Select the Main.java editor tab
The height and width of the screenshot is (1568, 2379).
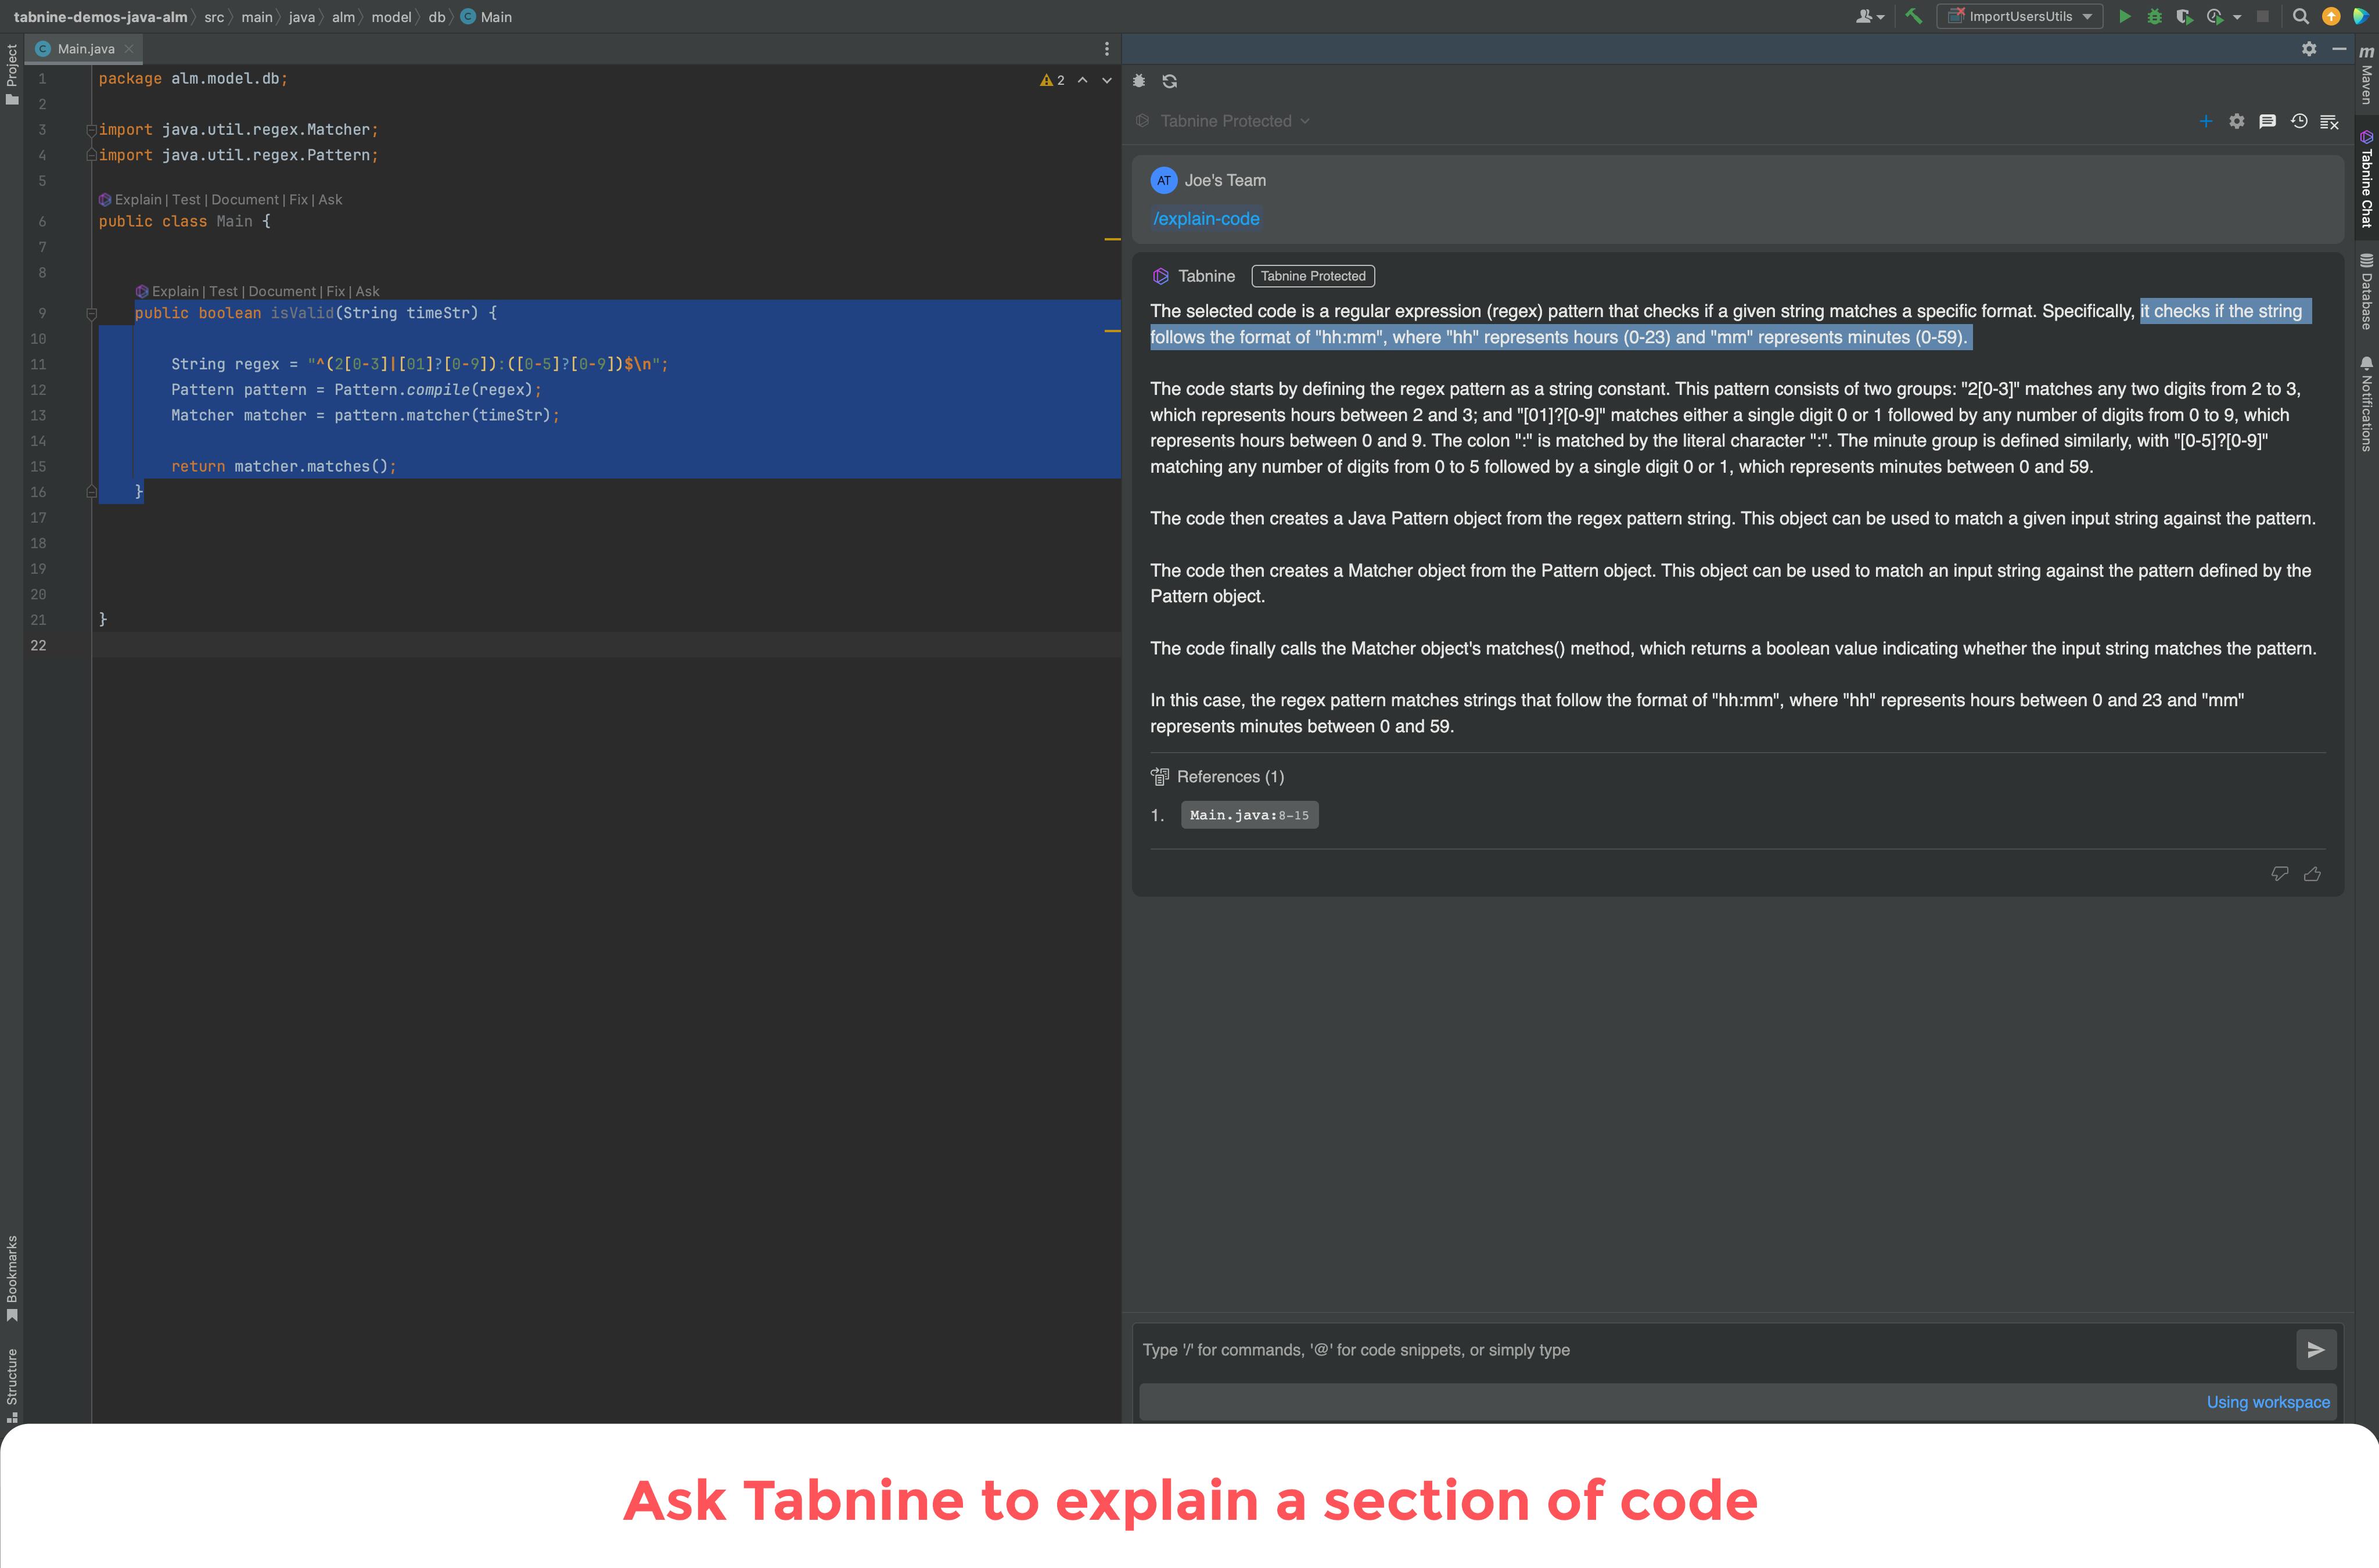pyautogui.click(x=84, y=49)
